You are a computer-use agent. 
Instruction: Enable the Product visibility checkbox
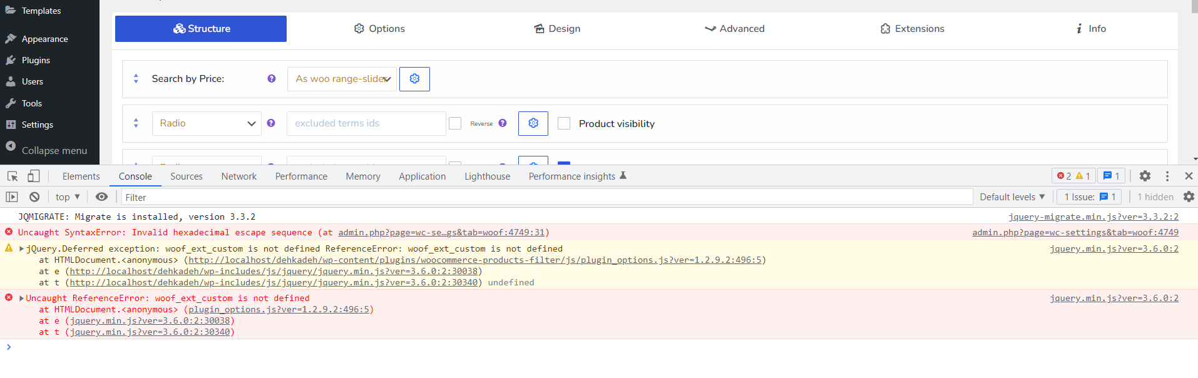tap(564, 123)
